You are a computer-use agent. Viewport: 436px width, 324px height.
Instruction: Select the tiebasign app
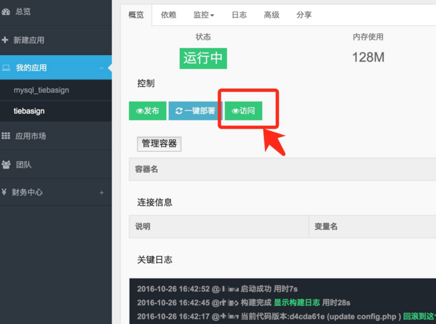click(29, 111)
